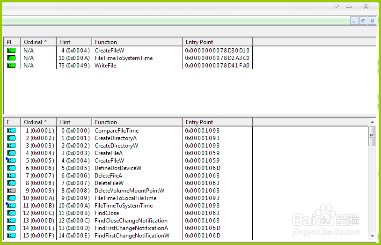Sort exports by the E column header
Viewport: 381px width, 245px height.
coord(12,122)
